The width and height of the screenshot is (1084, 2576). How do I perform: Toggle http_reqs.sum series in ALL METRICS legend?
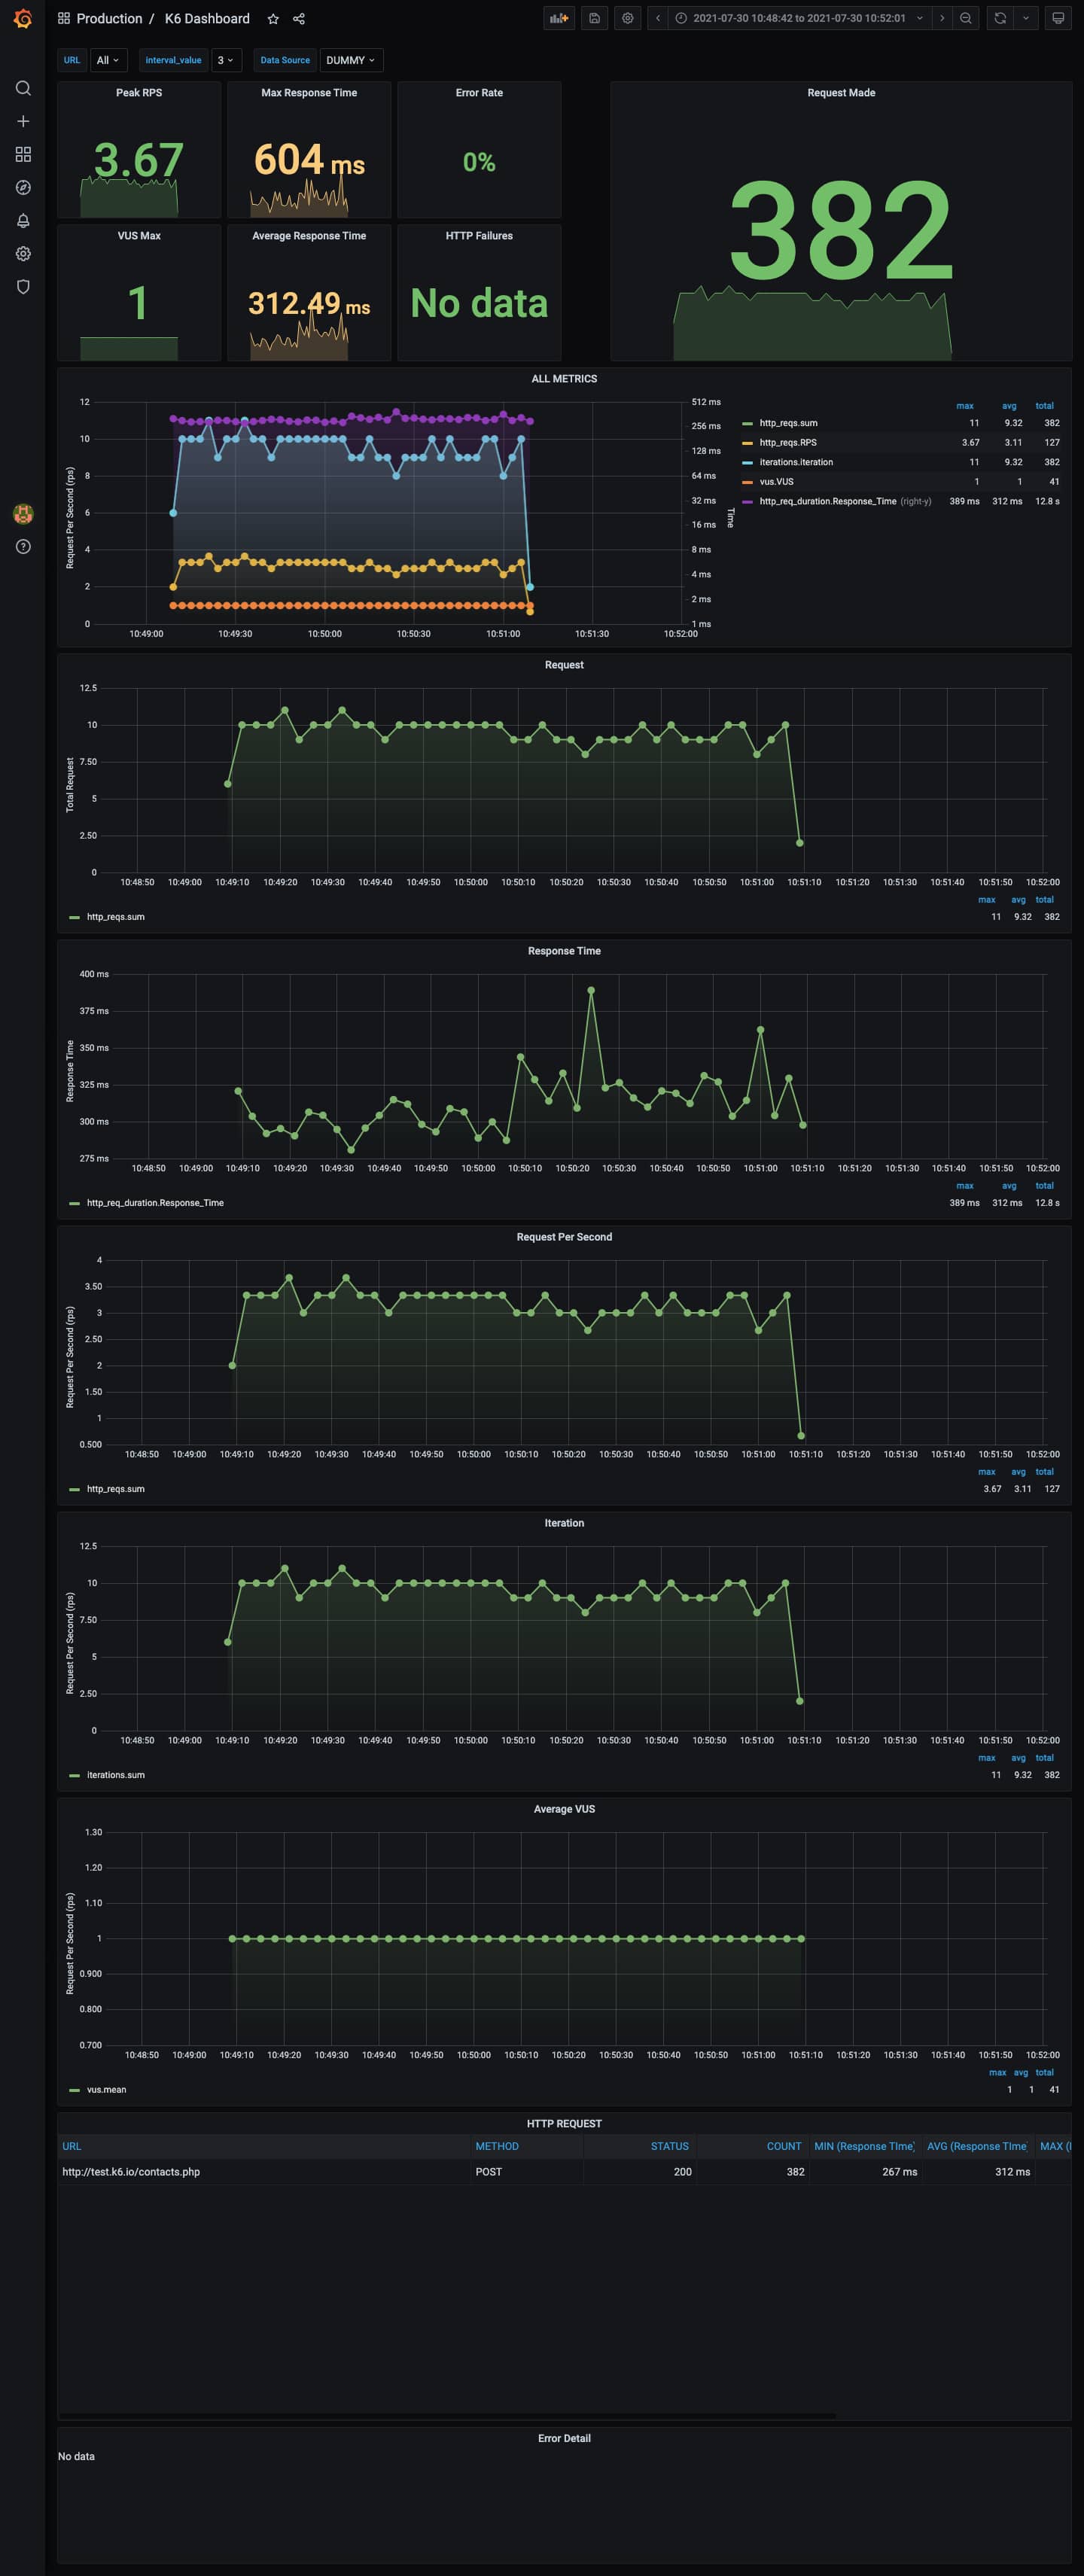click(x=788, y=423)
